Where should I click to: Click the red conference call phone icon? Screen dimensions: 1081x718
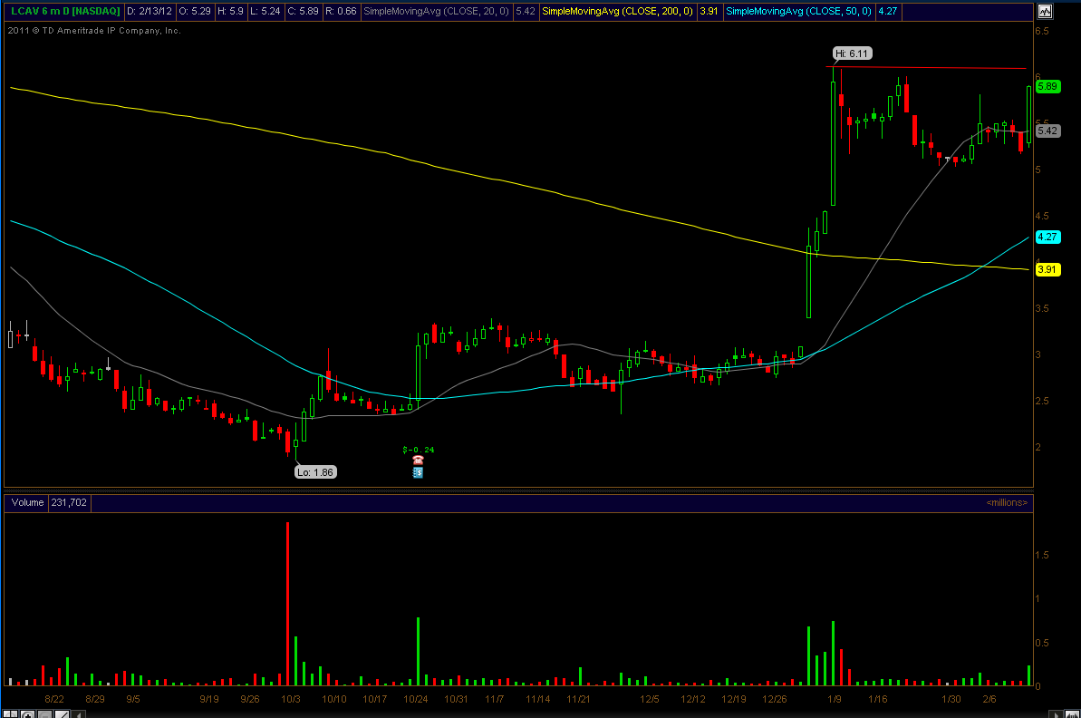418,460
